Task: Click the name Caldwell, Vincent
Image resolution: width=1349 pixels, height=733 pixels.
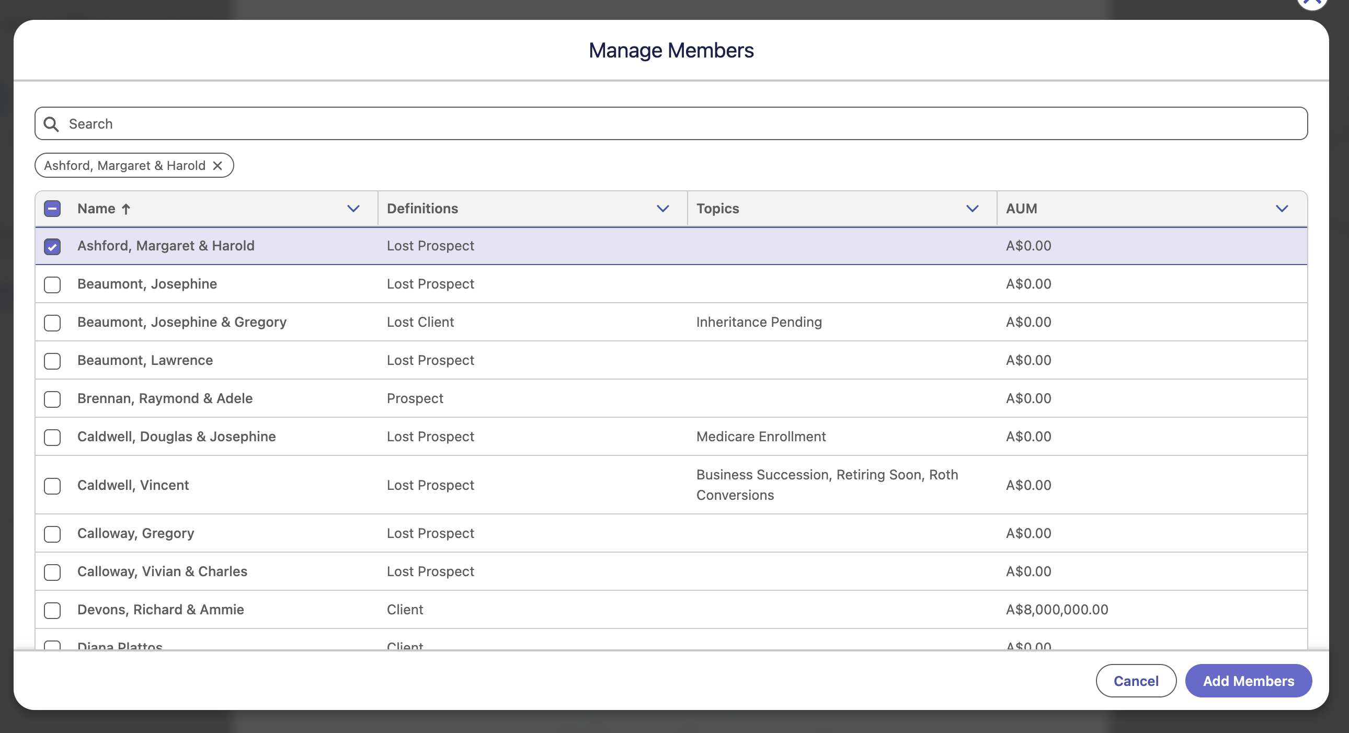Action: point(133,485)
